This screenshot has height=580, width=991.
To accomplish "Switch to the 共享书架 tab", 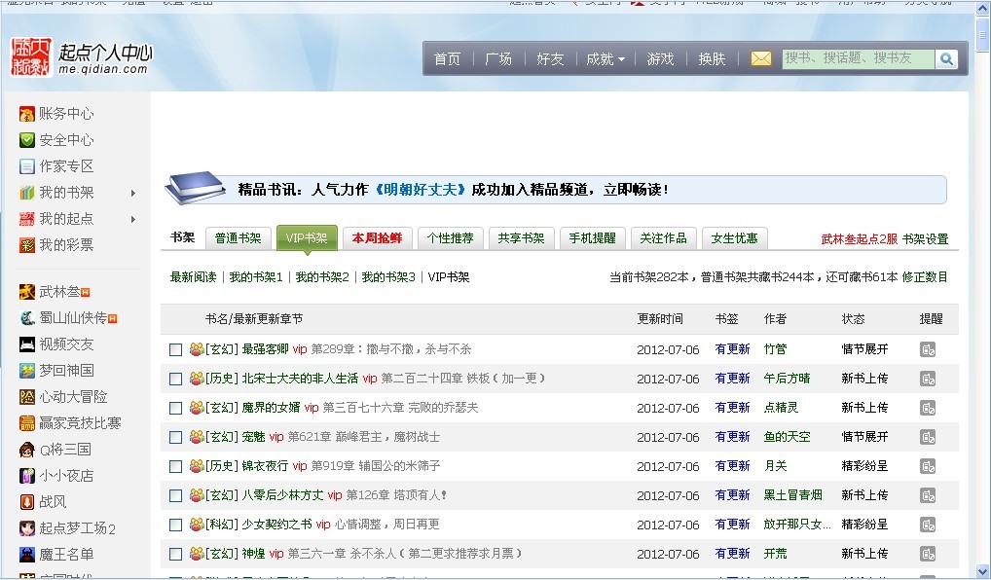I will [521, 238].
